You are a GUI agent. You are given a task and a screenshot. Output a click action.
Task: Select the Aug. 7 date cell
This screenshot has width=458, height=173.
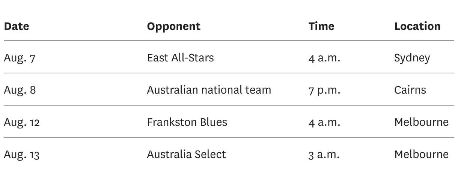coord(19,58)
